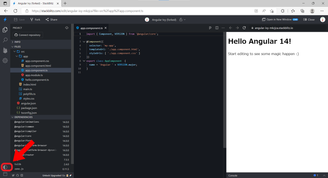The width and height of the screenshot is (328, 178).
Task: Toggle the bottom panel layout icon
Action: 5,174
